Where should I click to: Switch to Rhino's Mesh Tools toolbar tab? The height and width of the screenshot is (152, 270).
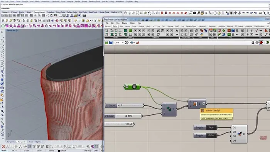(93, 12)
